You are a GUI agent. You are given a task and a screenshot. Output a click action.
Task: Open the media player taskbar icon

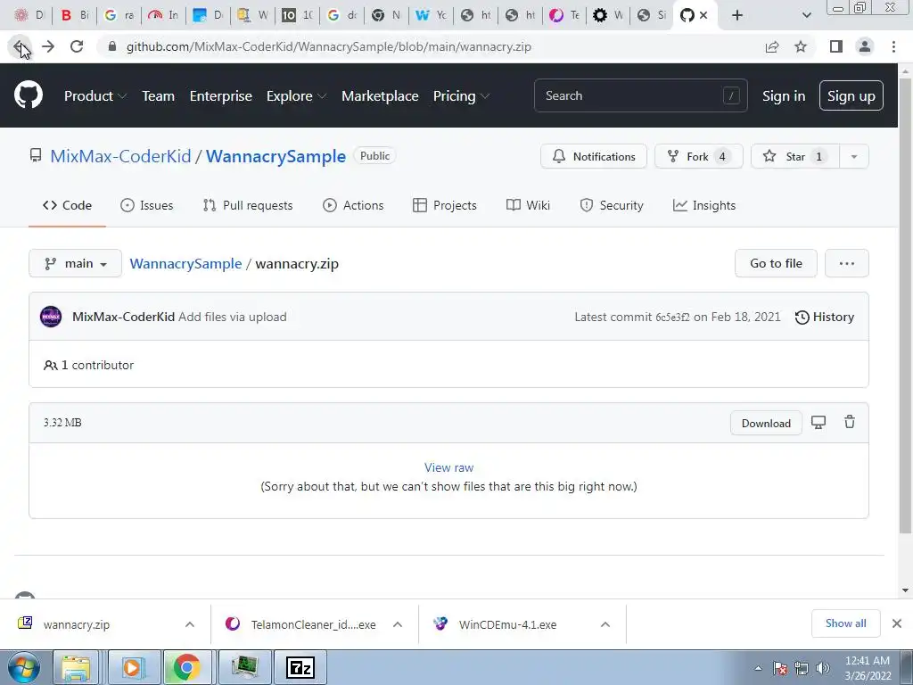click(133, 667)
